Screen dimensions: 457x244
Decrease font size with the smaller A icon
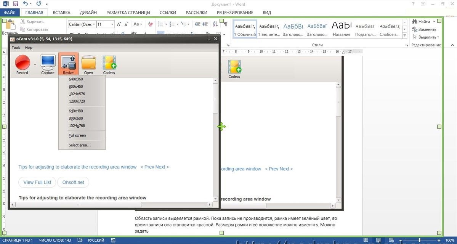126,24
